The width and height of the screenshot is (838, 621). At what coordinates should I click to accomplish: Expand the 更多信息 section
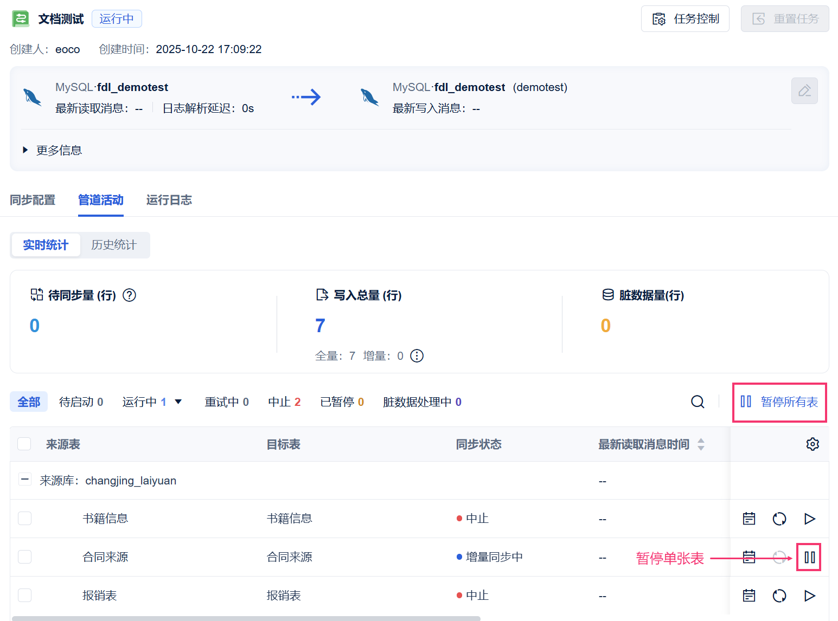click(52, 150)
